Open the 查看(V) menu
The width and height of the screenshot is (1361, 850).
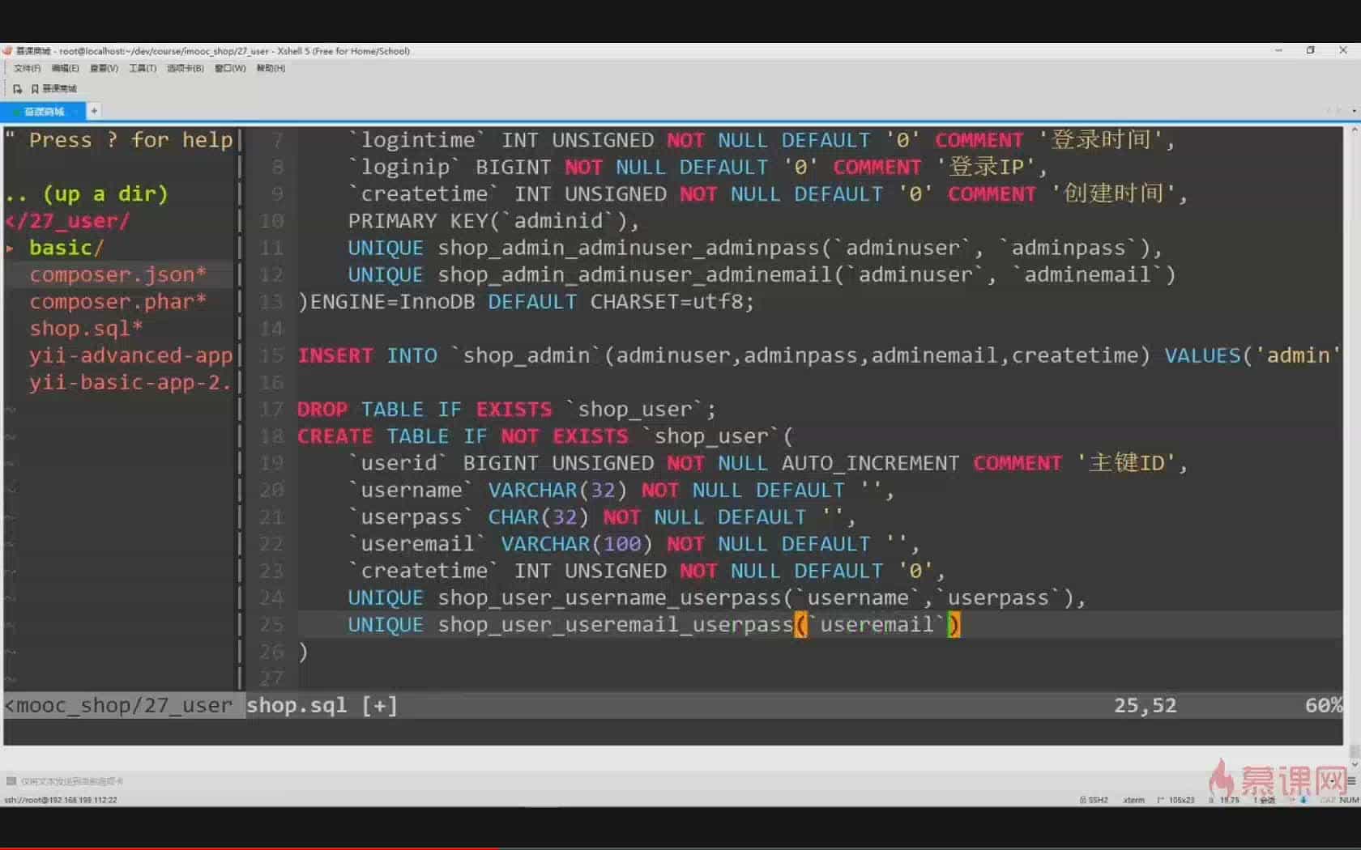tap(104, 68)
